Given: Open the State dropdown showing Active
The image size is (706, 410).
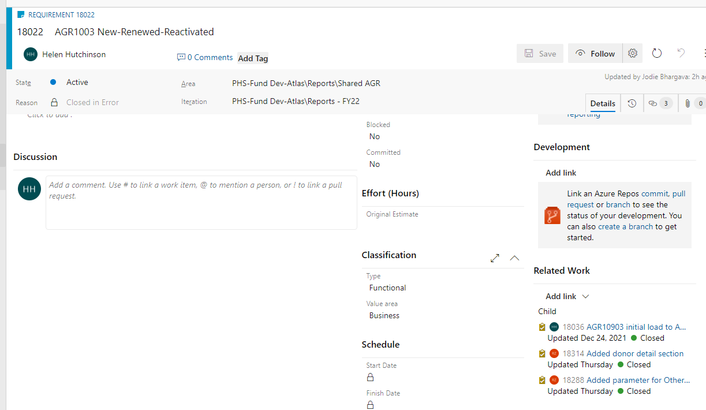Looking at the screenshot, I should coord(77,83).
